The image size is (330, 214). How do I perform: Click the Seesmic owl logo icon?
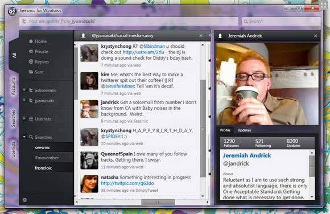point(12,11)
